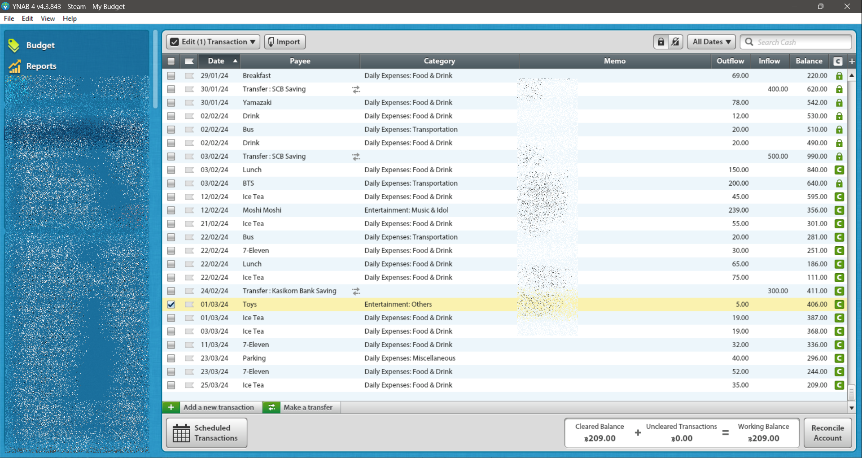Check the BTS transaction checkbox

171,183
